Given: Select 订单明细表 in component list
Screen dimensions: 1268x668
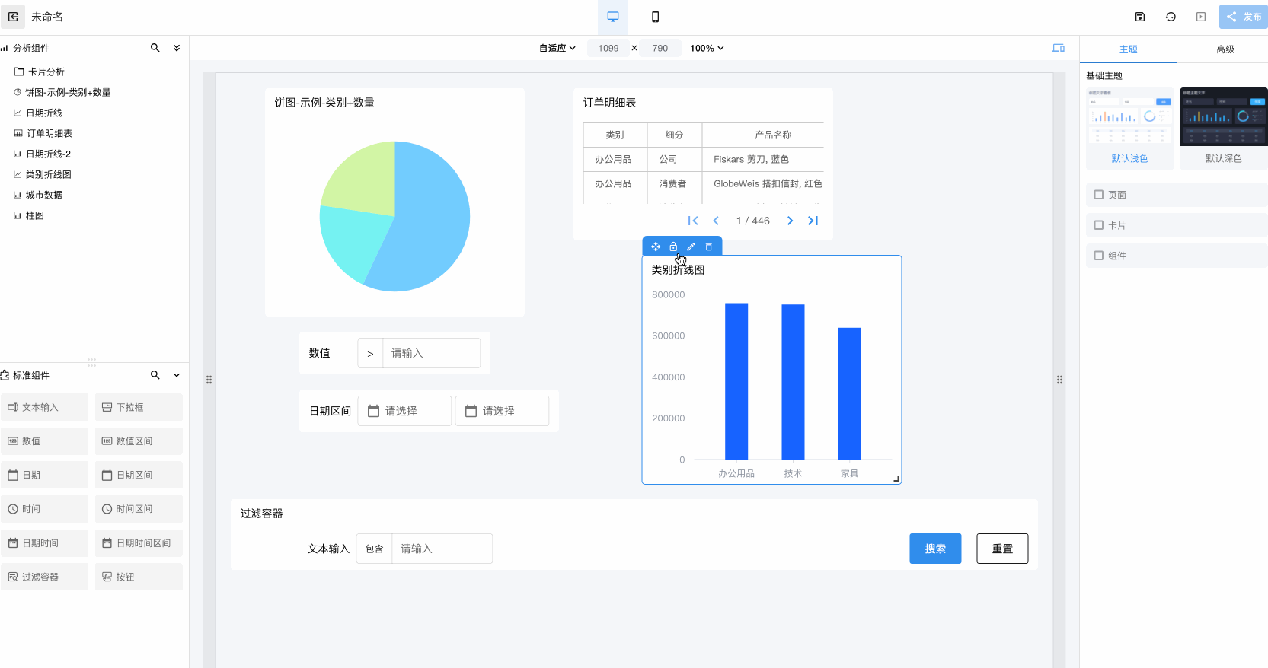Looking at the screenshot, I should (x=43, y=133).
